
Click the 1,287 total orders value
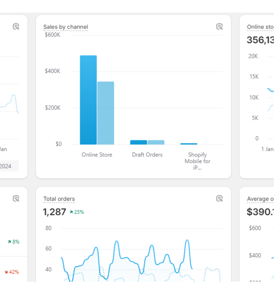[x=54, y=212]
